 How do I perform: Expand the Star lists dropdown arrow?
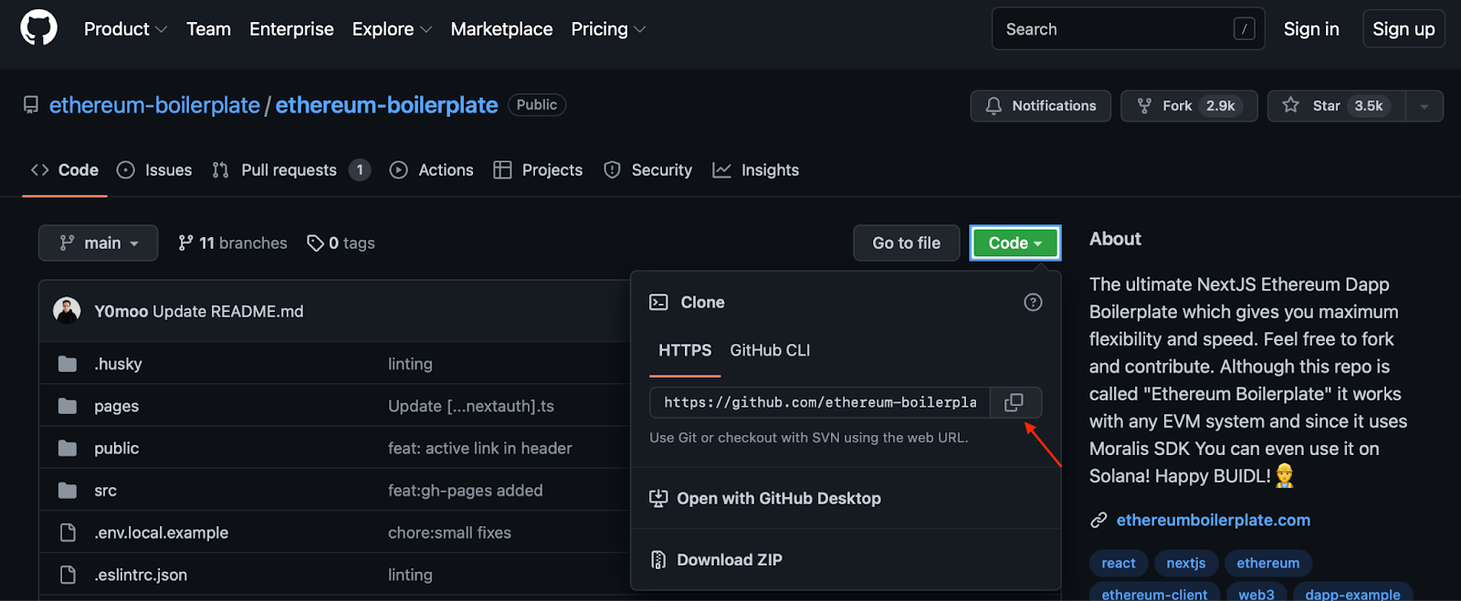pyautogui.click(x=1424, y=106)
